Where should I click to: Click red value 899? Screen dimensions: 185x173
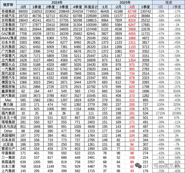[132, 51]
